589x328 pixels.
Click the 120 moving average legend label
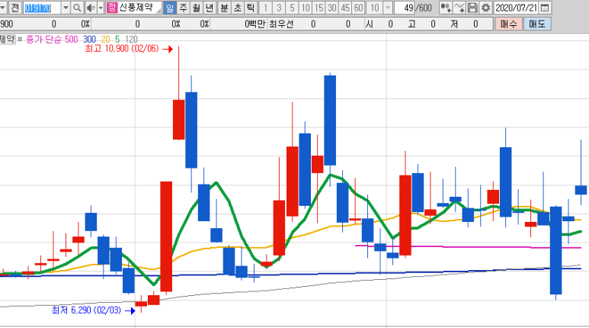[132, 39]
